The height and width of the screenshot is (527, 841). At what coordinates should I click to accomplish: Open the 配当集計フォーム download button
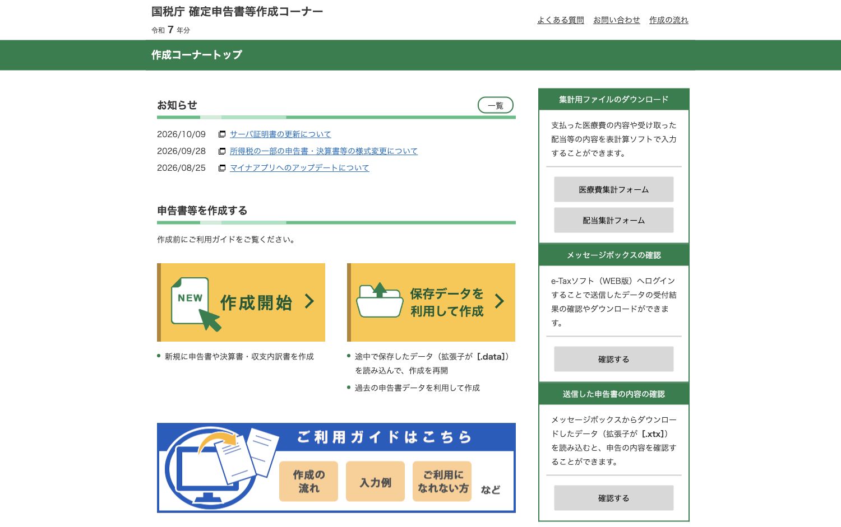coord(614,220)
